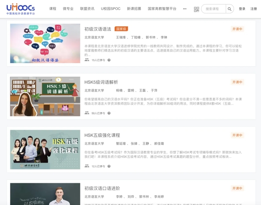The image size is (261, 205).
Task: Click 开课中 status on 初级汉语口语进阶
Action: [237, 188]
